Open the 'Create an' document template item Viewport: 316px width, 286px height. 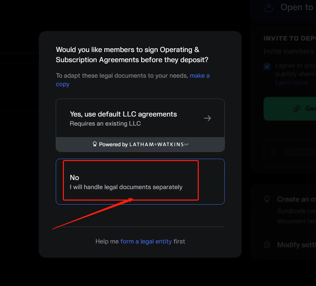point(296,199)
